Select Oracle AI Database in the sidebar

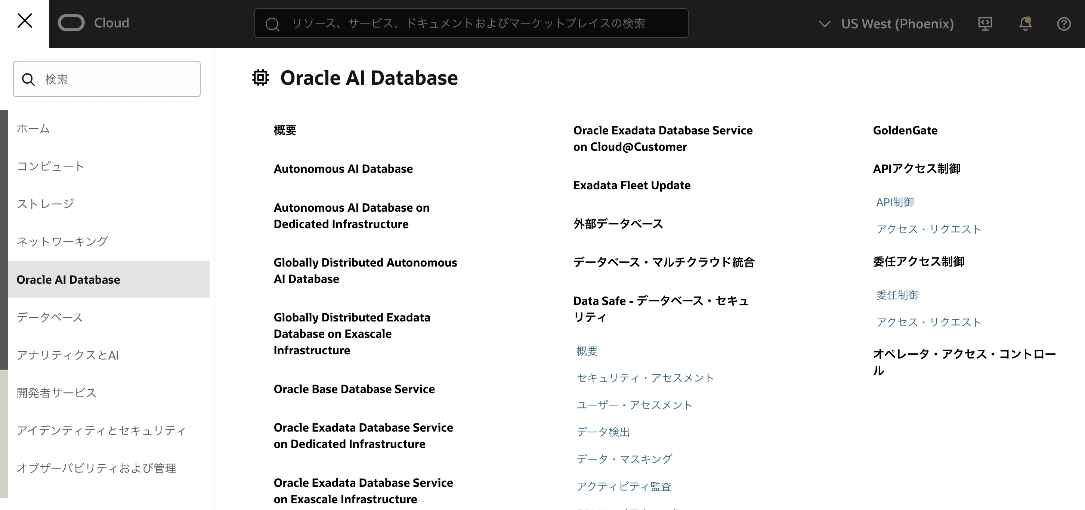click(109, 279)
